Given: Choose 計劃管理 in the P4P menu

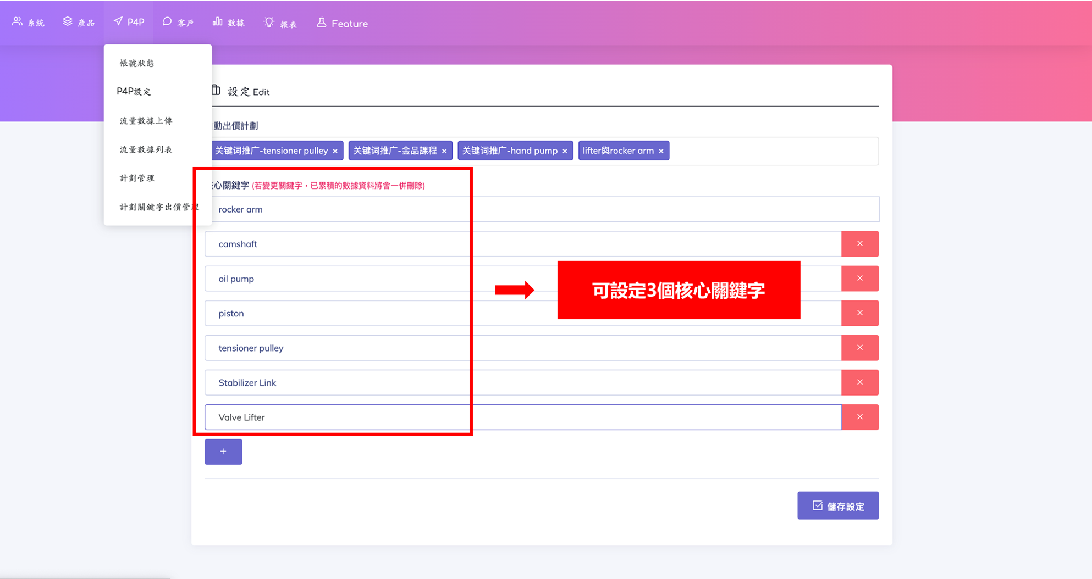Looking at the screenshot, I should 137,178.
